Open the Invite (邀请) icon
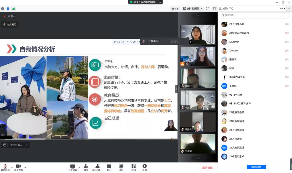 click(x=86, y=168)
